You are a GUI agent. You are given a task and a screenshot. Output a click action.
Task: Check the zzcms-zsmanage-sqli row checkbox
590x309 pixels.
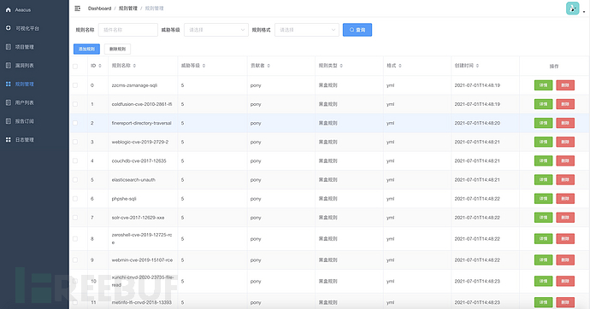pyautogui.click(x=75, y=85)
